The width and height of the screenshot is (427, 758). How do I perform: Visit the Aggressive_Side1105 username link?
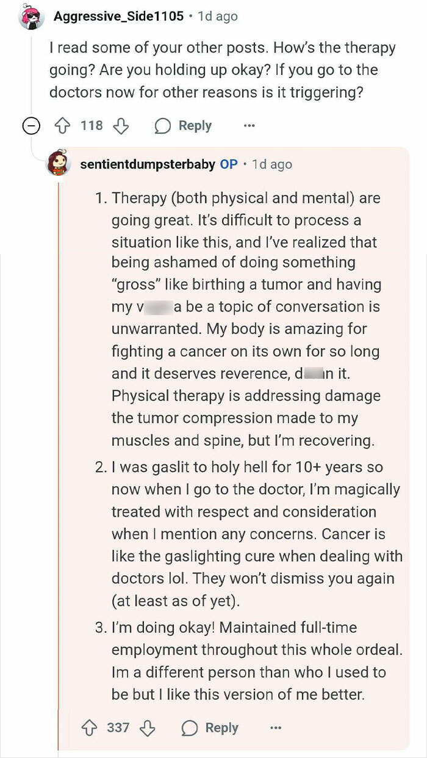click(118, 16)
